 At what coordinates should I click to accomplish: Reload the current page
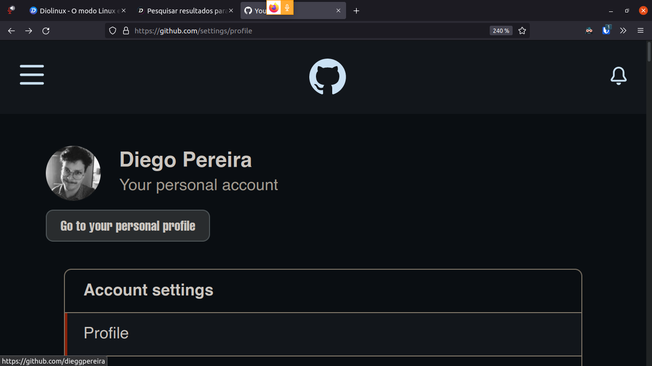(46, 30)
